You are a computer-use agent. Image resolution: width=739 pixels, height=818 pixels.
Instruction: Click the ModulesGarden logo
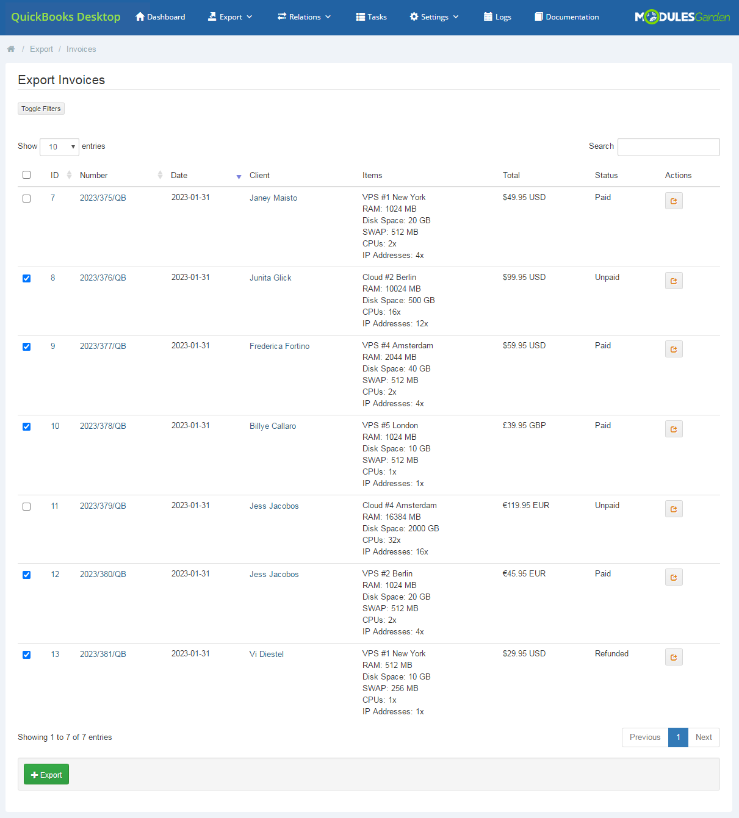pyautogui.click(x=682, y=17)
